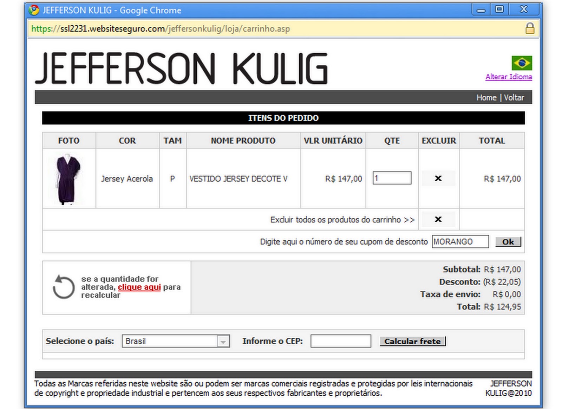The height and width of the screenshot is (409, 562).
Task: Close the Chrome window
Action: click(x=524, y=9)
